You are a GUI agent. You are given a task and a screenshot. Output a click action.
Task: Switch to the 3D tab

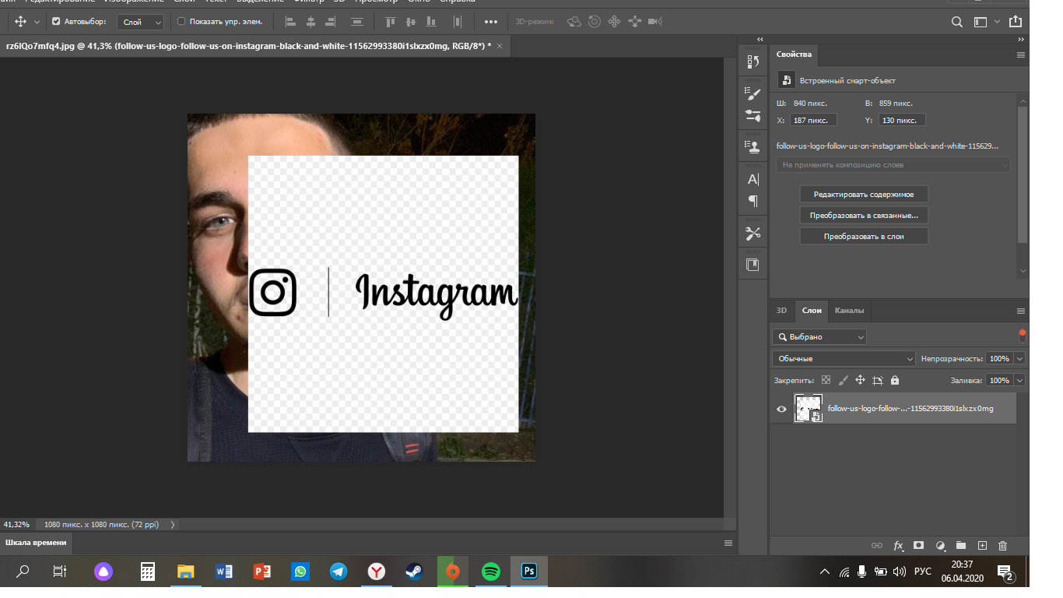(781, 310)
